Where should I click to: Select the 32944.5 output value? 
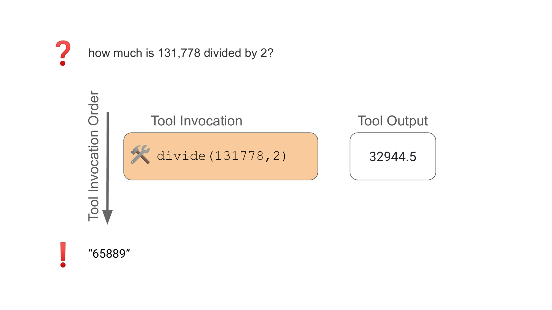[392, 157]
